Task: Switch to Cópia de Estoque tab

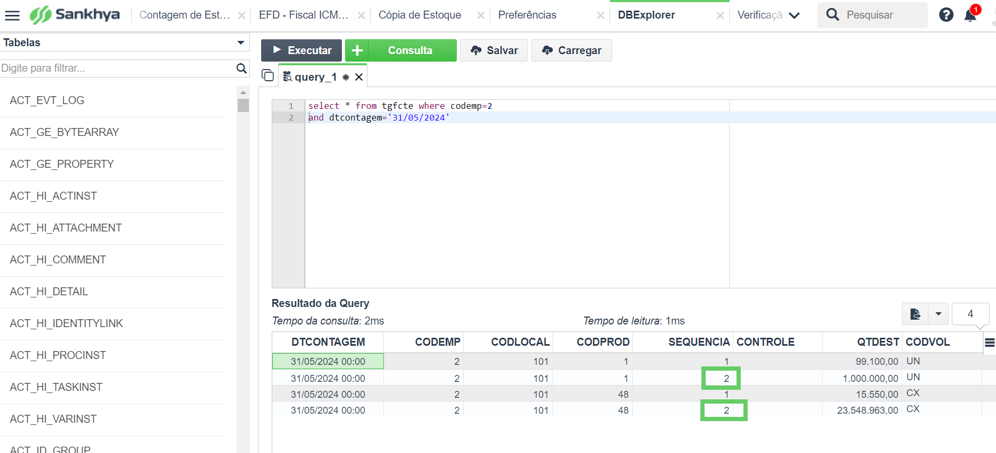Action: click(x=420, y=15)
